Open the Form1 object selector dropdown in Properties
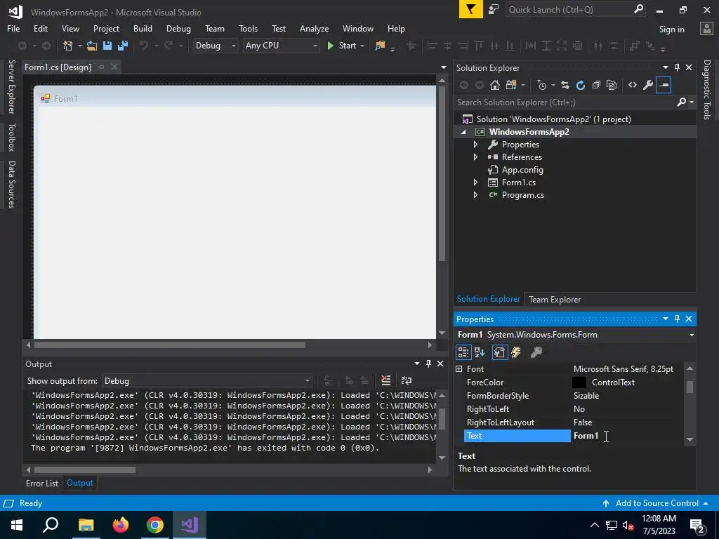719x539 pixels. 692,335
